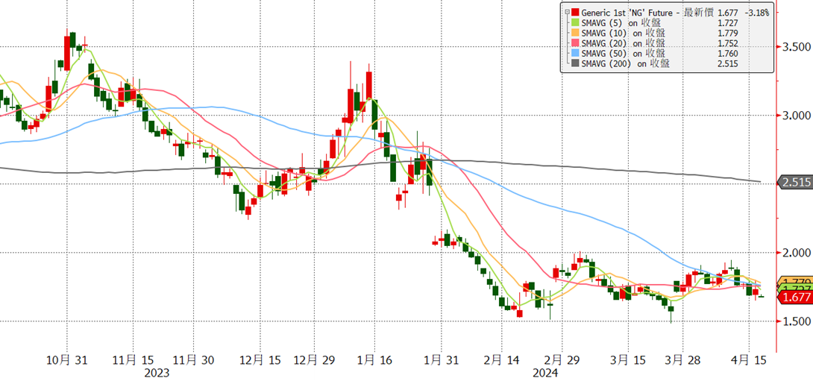813x381 pixels.
Task: Click the 3.500 price axis label
Action: click(795, 47)
